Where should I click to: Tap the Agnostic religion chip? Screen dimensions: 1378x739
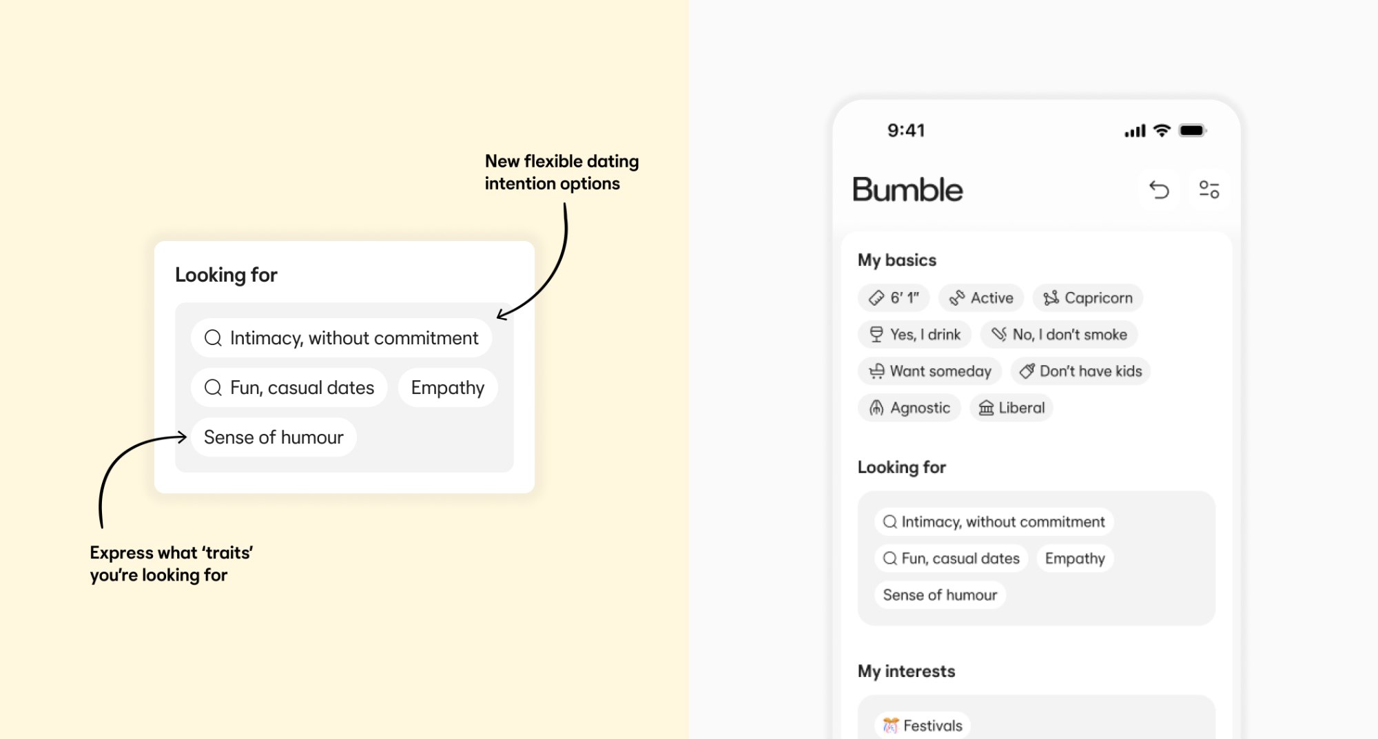pos(909,408)
